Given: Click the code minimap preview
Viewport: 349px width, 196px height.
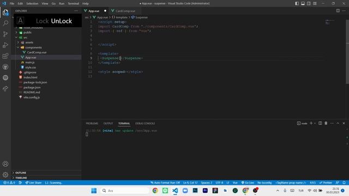Looking at the screenshot, I should (329, 22).
